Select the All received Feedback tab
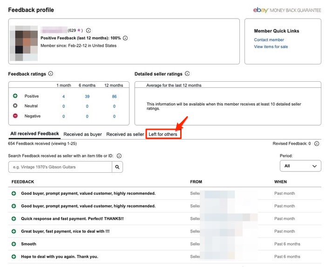The image size is (326, 267). pyautogui.click(x=34, y=134)
